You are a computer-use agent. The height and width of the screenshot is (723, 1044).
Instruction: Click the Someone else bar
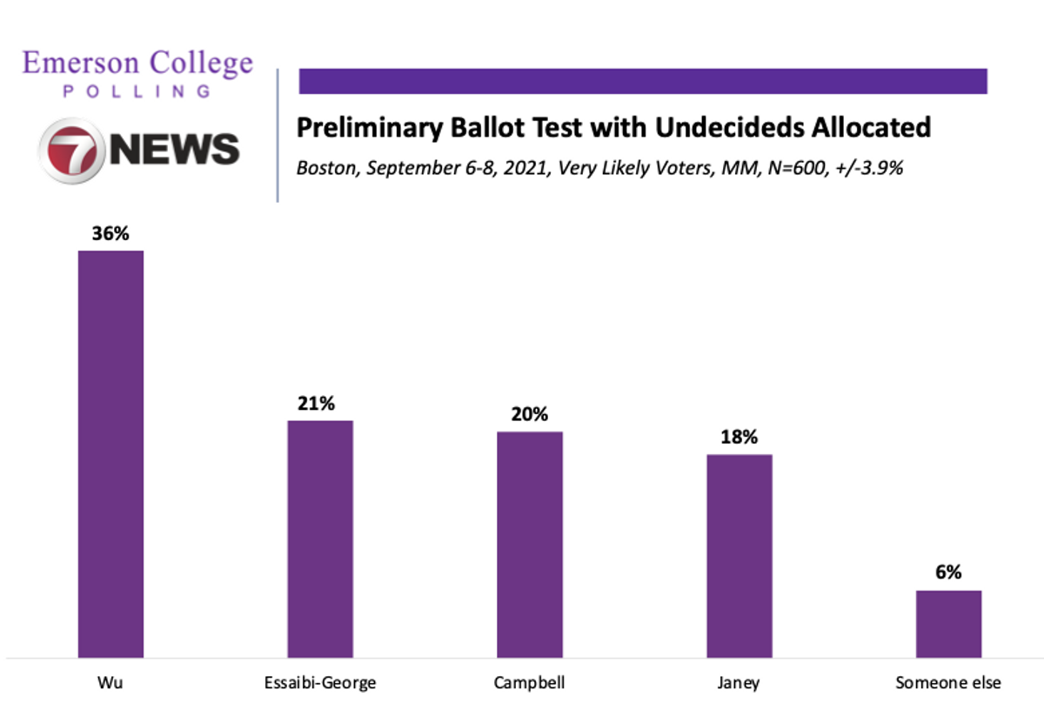coord(948,624)
